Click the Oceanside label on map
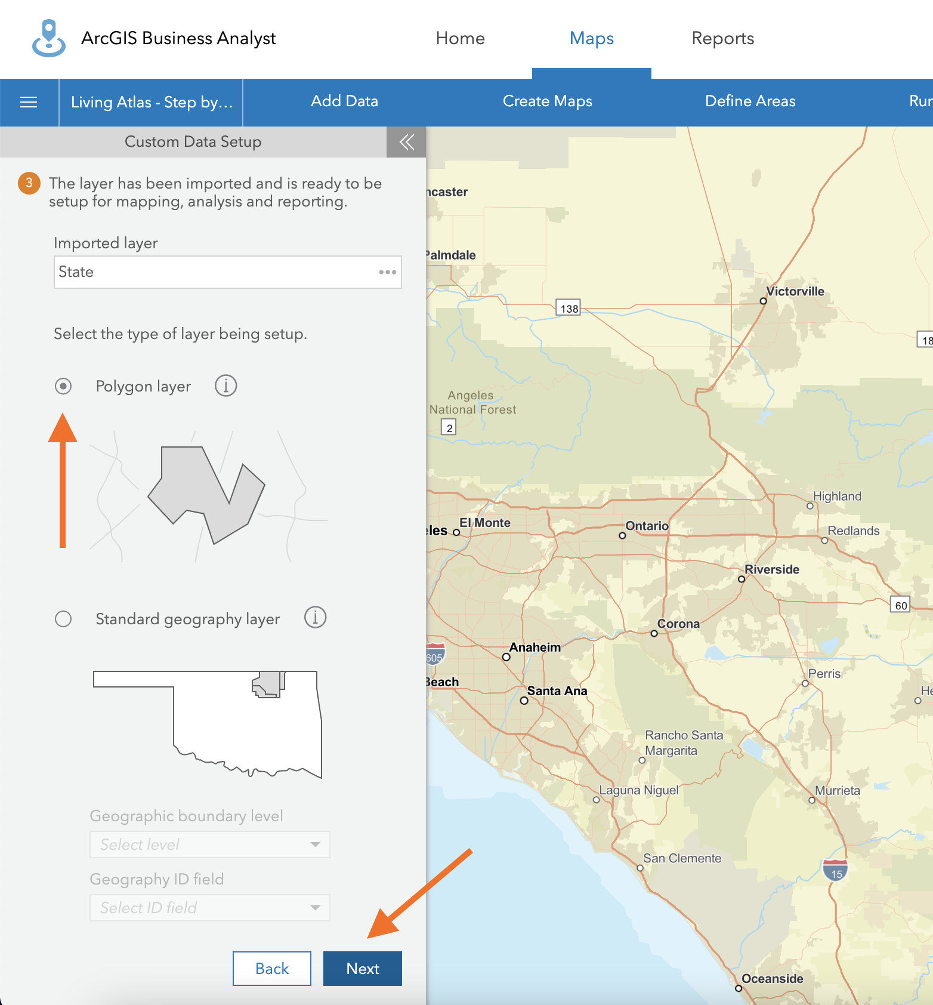933x1005 pixels. tap(773, 979)
